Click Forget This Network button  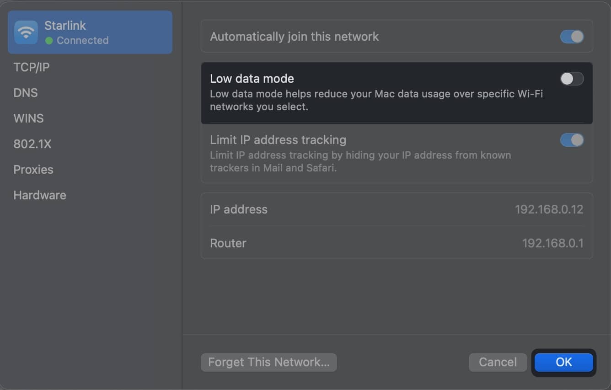point(269,362)
